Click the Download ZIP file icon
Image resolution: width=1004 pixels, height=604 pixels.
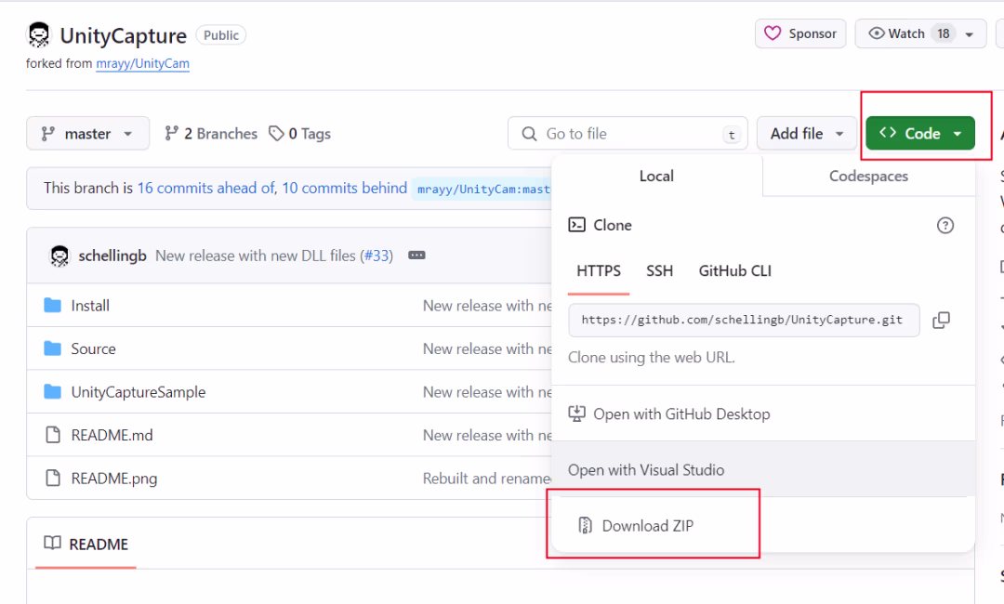tap(585, 525)
